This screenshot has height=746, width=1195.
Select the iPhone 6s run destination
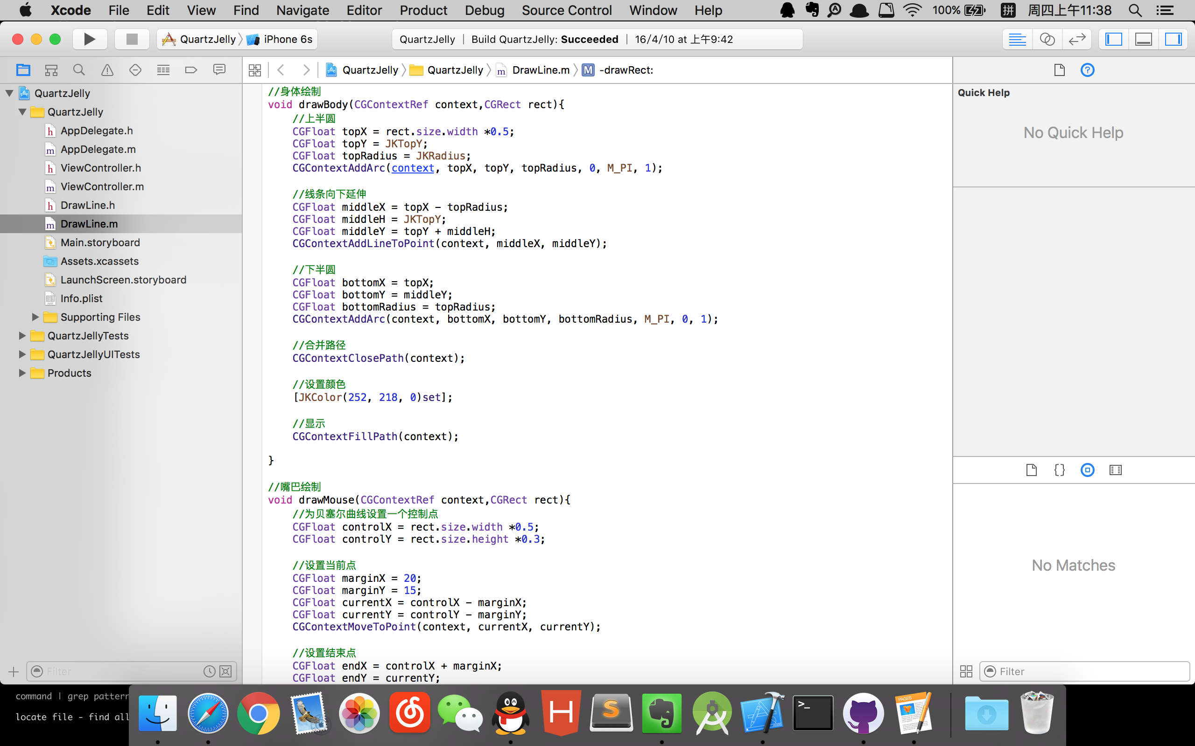[288, 39]
